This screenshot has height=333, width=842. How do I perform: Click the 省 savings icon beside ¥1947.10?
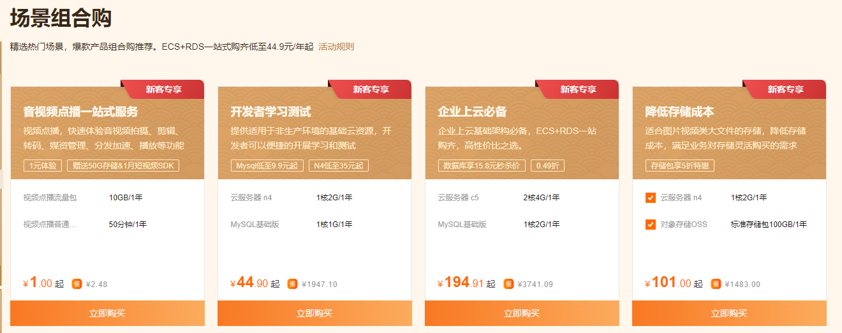click(292, 284)
